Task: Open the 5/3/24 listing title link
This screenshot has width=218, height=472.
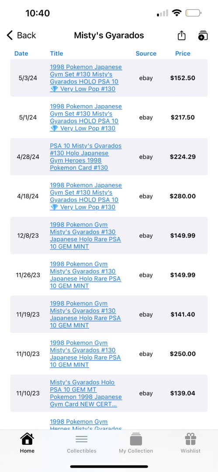Action: (86, 78)
